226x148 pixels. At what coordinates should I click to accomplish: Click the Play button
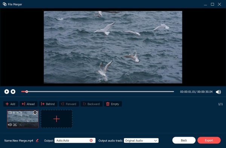click(x=7, y=92)
